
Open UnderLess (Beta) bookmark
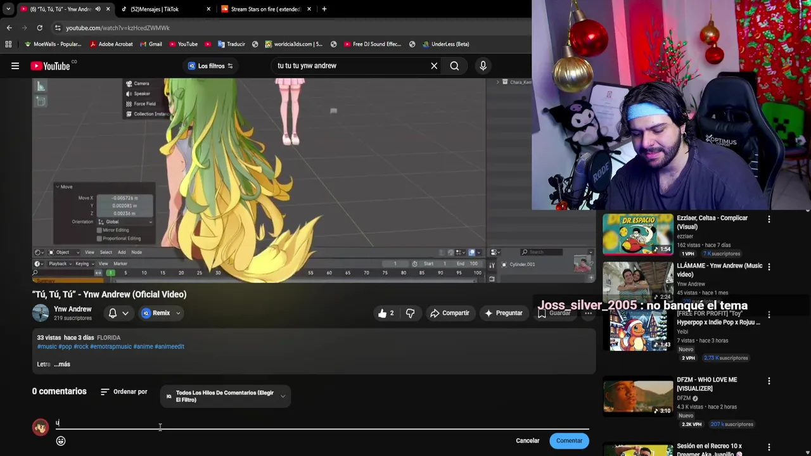pos(445,44)
